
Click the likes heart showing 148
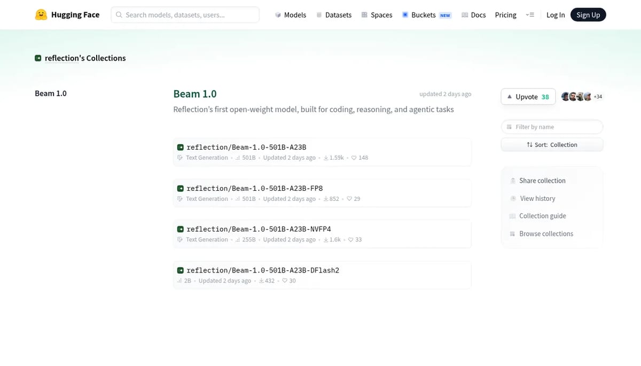tap(354, 158)
